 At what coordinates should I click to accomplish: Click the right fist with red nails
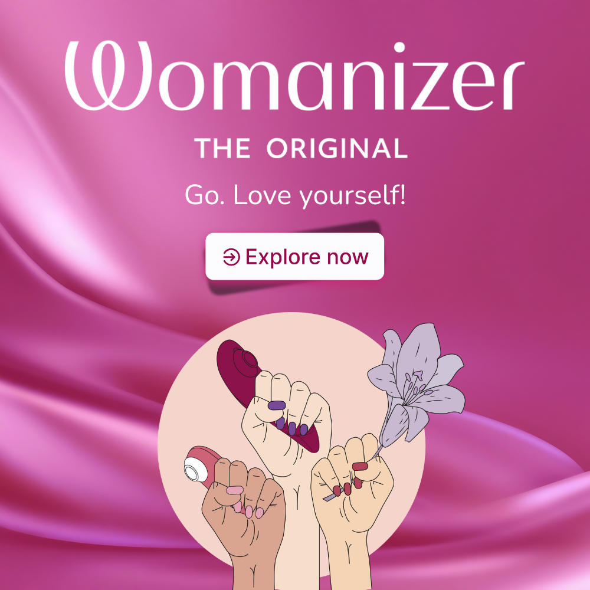pyautogui.click(x=352, y=486)
